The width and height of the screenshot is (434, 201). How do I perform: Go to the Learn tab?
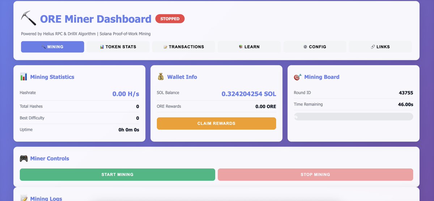click(x=249, y=47)
